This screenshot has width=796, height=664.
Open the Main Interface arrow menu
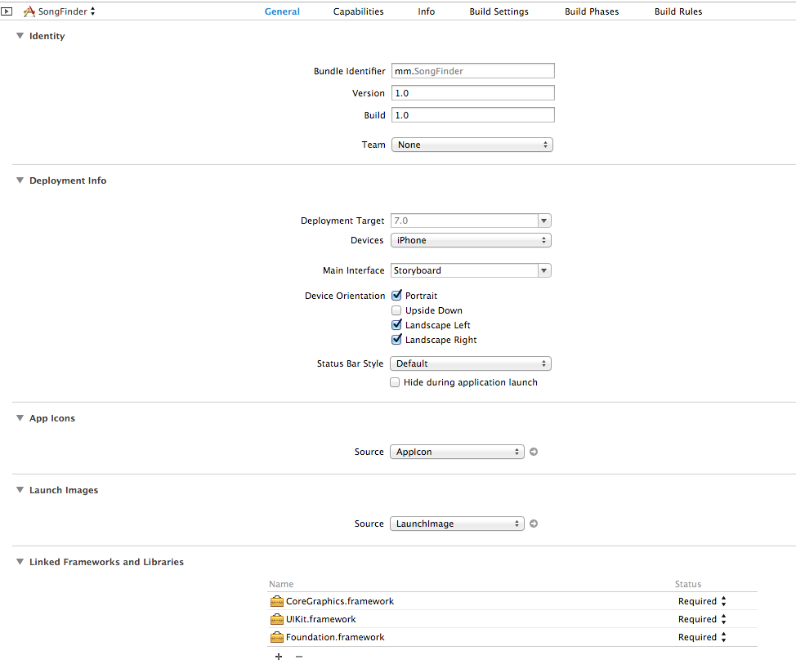(x=543, y=270)
